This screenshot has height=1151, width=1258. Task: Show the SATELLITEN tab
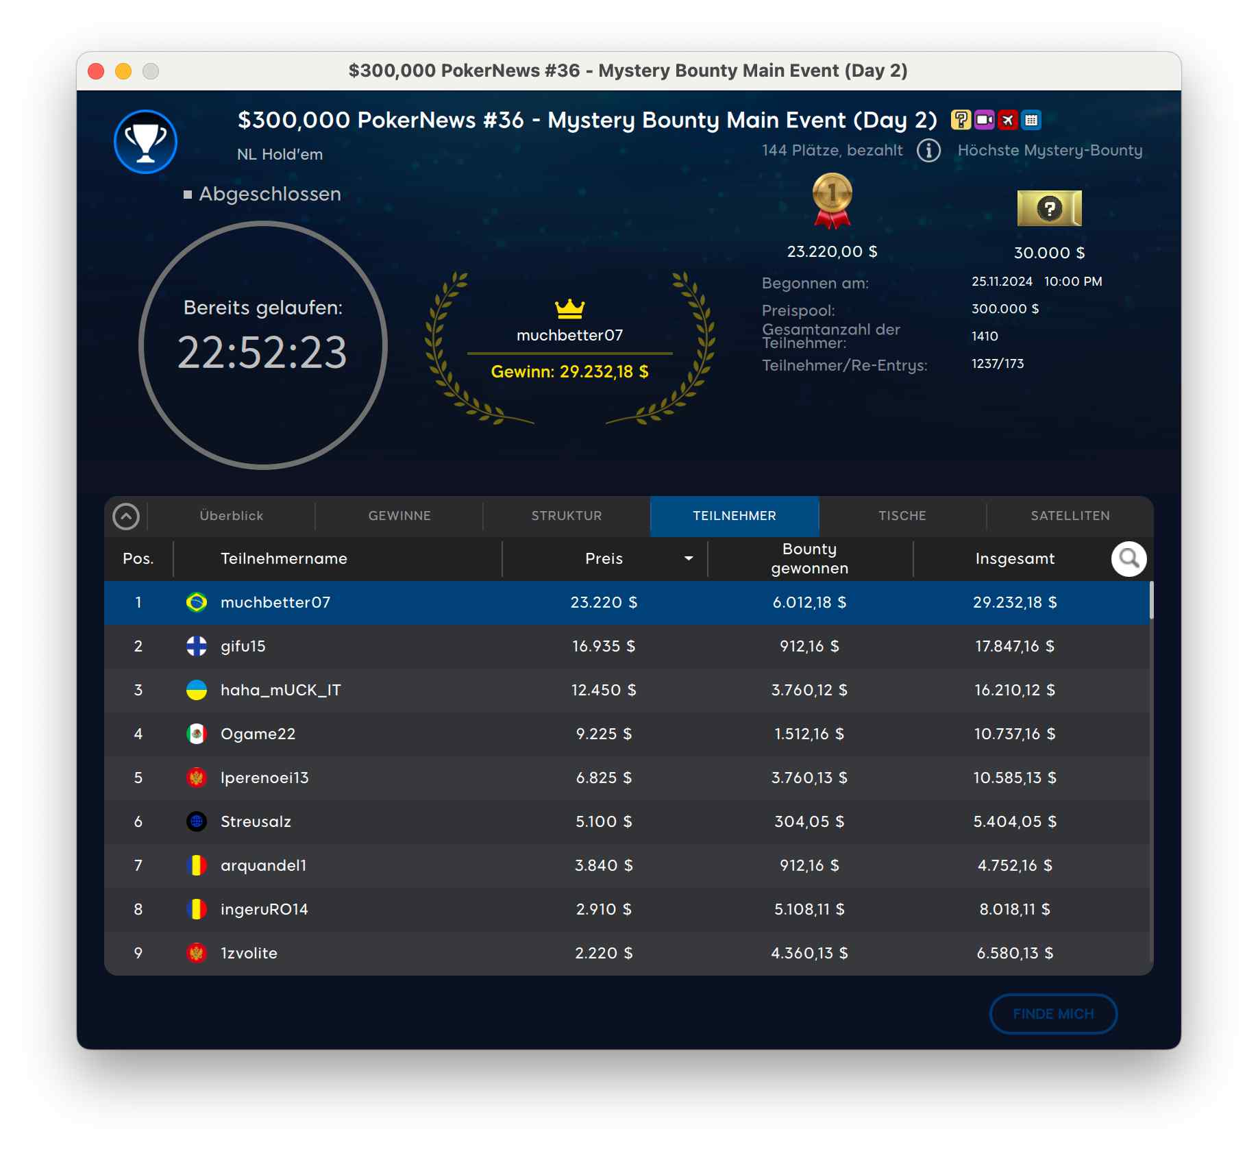[1070, 516]
